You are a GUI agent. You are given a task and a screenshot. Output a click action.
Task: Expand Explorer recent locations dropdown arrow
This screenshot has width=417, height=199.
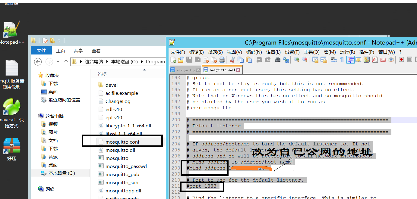click(58, 62)
